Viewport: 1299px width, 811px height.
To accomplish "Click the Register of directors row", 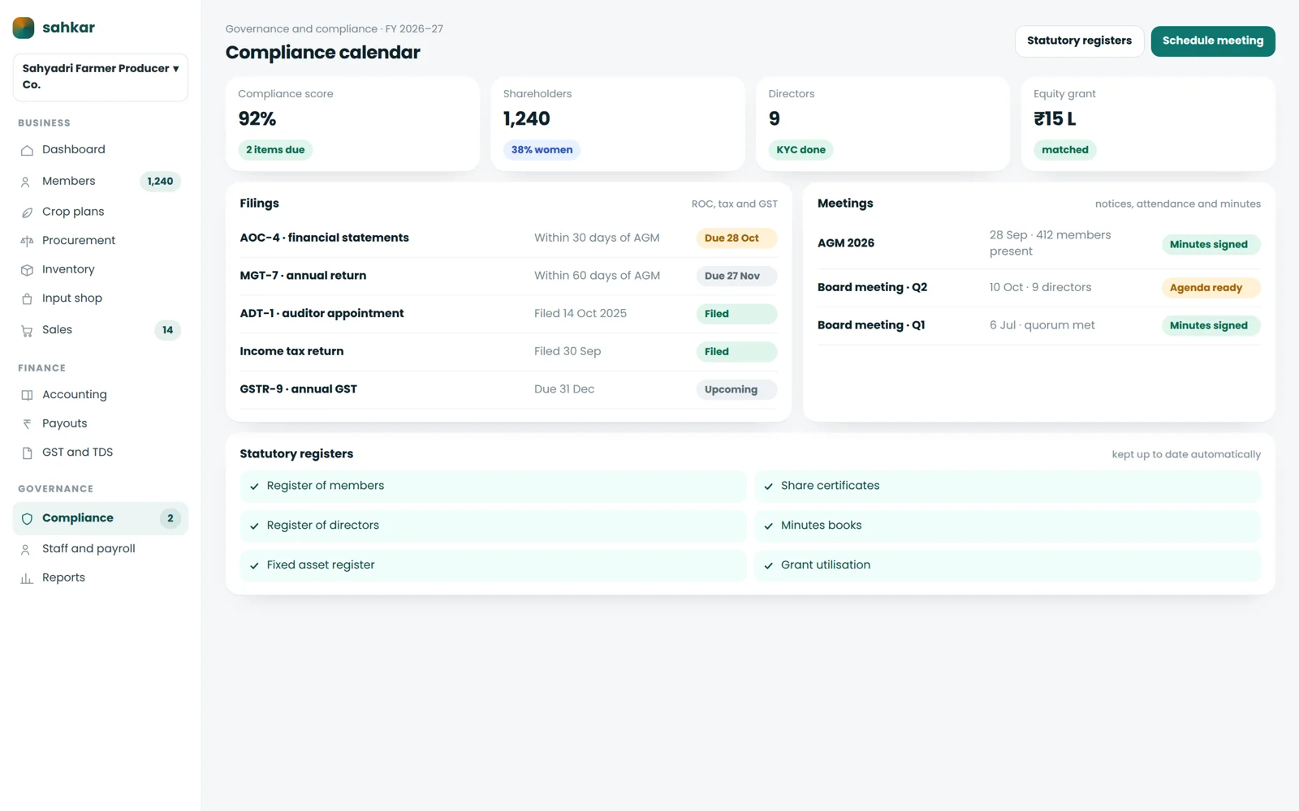I will tap(493, 526).
